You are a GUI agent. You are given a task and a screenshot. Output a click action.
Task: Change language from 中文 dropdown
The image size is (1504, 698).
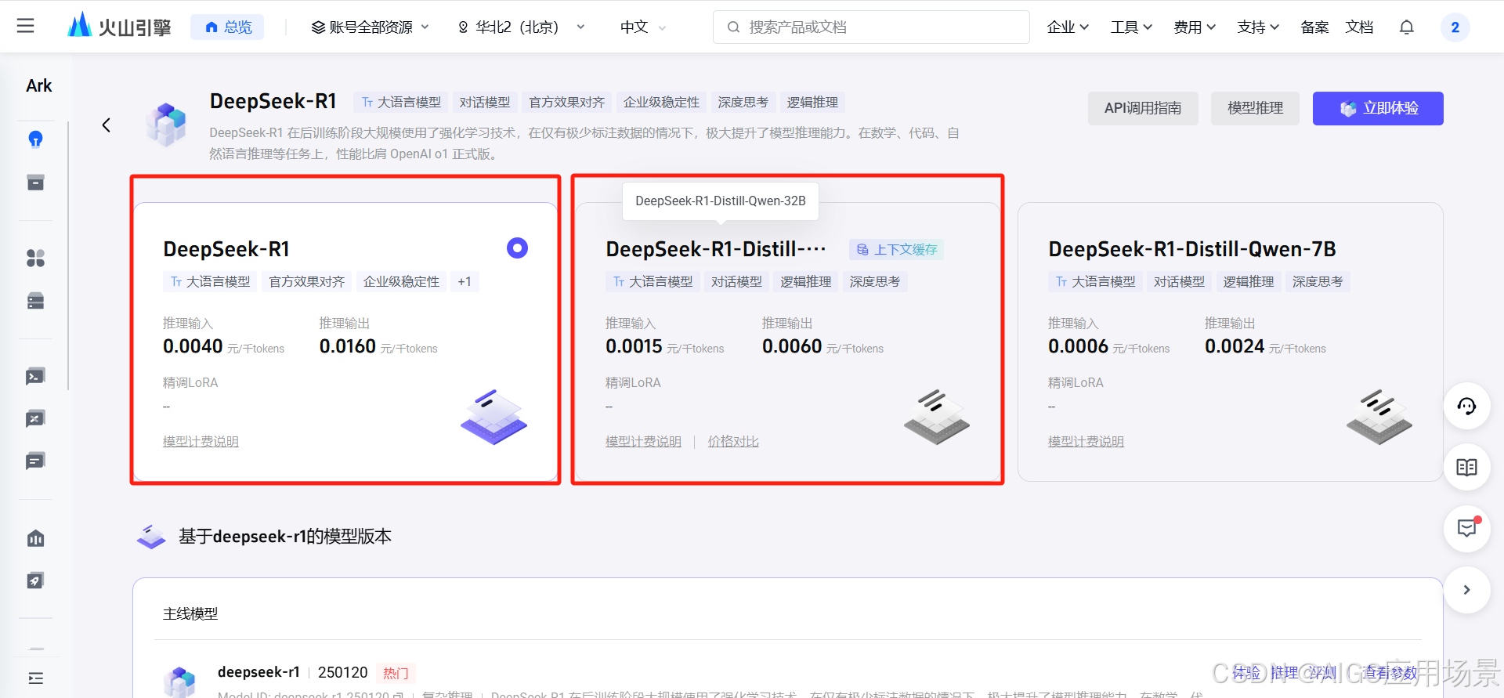pos(642,27)
